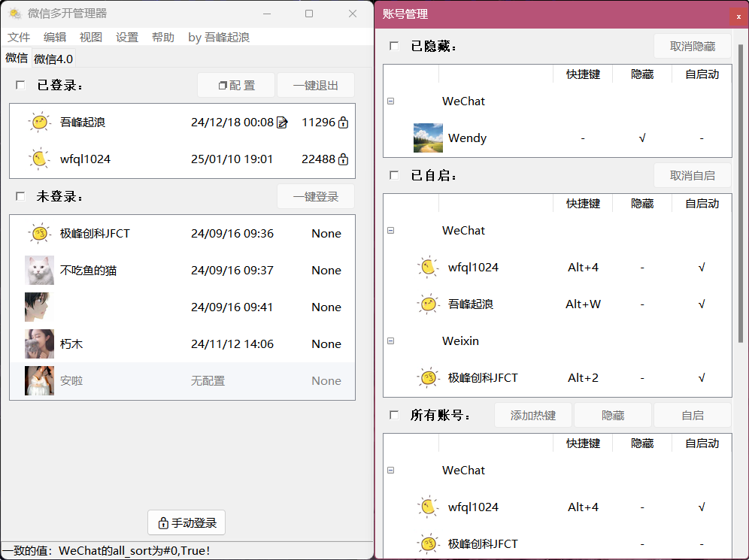This screenshot has width=749, height=560.
Task: Click the 手动登录 button
Action: [x=186, y=522]
